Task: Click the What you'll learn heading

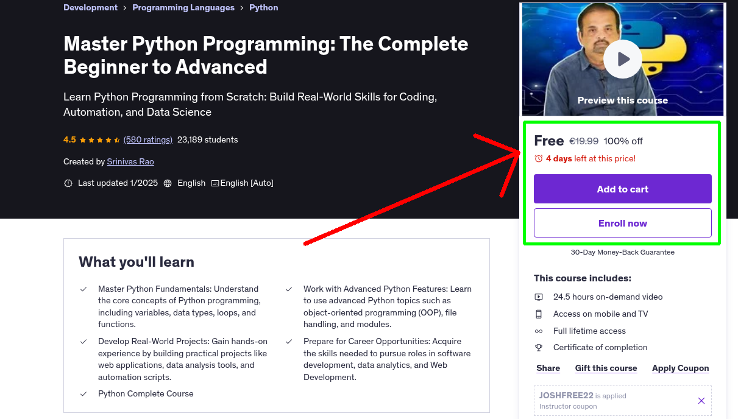Action: pyautogui.click(x=137, y=262)
